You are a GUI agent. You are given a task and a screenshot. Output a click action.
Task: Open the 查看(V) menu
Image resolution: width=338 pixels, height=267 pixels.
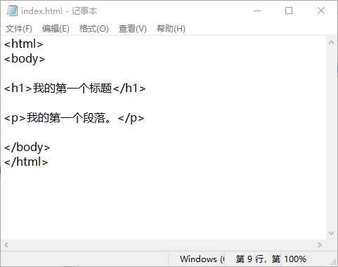pos(133,29)
